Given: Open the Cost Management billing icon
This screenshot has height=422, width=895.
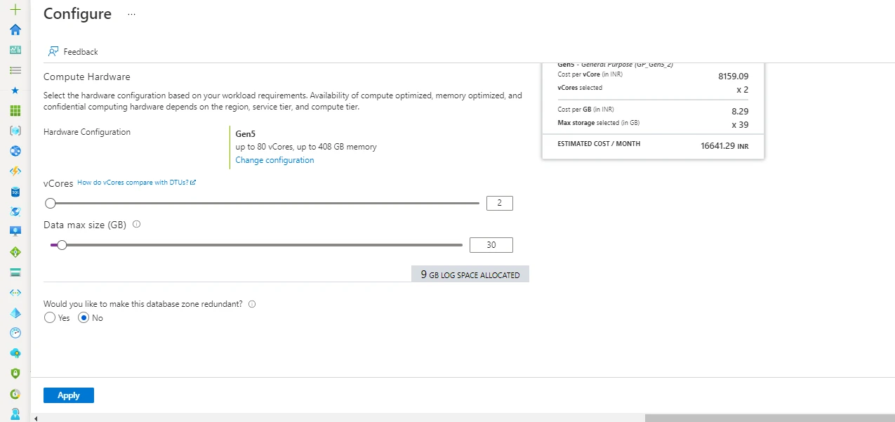Looking at the screenshot, I should coord(15,393).
